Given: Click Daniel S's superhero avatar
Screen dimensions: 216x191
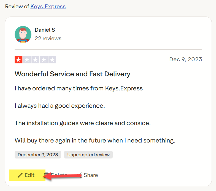Looking at the screenshot, I should [x=23, y=34].
